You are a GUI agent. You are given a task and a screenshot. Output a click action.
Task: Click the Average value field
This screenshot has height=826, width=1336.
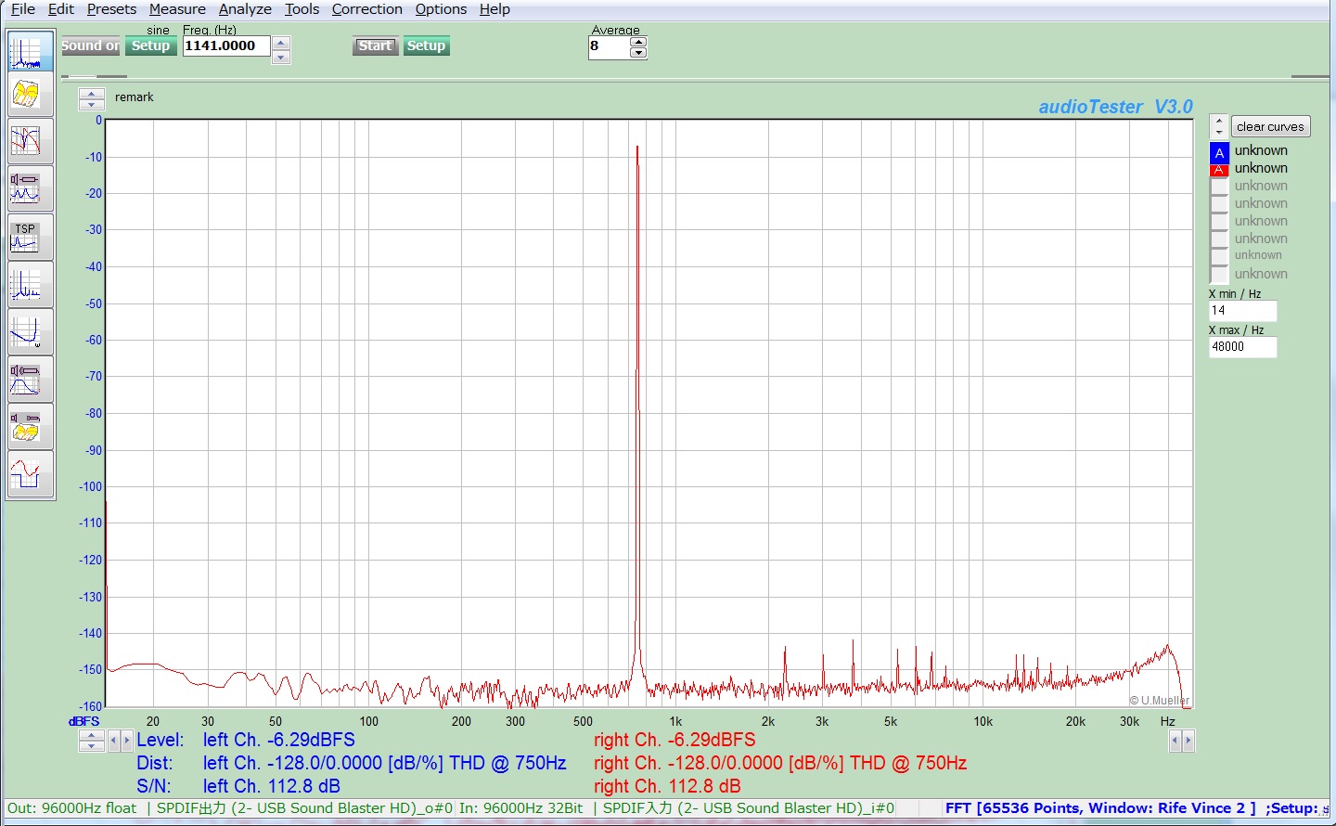tap(609, 48)
